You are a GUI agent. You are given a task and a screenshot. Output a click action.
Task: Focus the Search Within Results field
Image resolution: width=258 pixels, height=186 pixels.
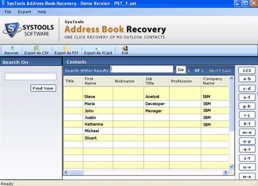coord(142,69)
